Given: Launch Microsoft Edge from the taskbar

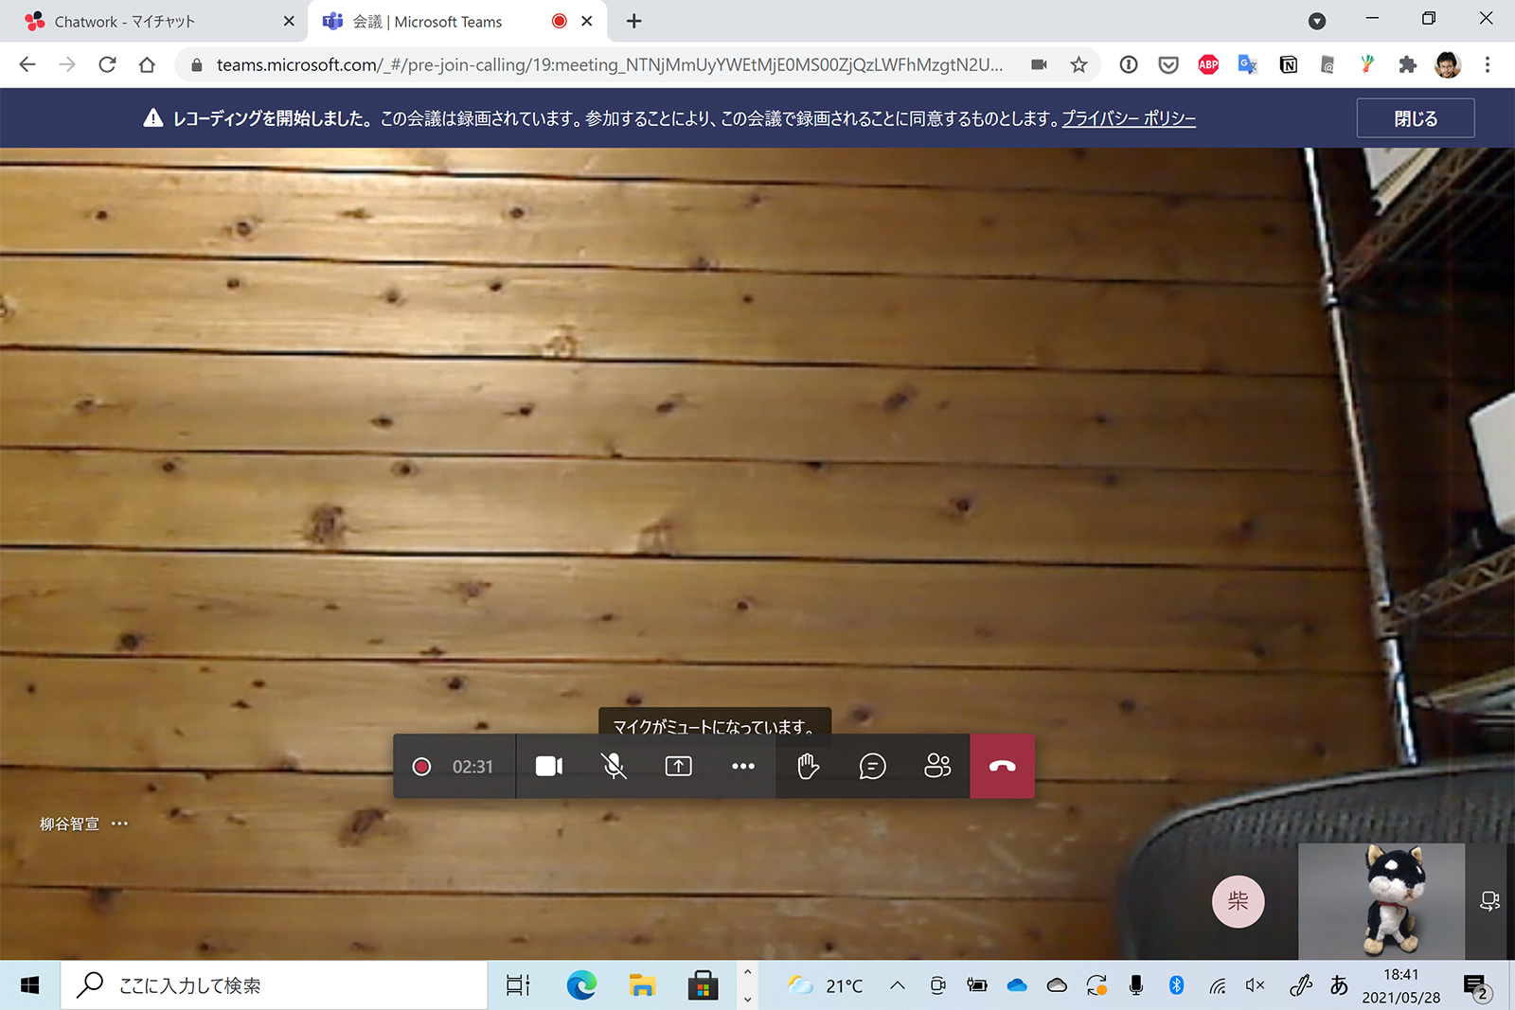Looking at the screenshot, I should [581, 985].
